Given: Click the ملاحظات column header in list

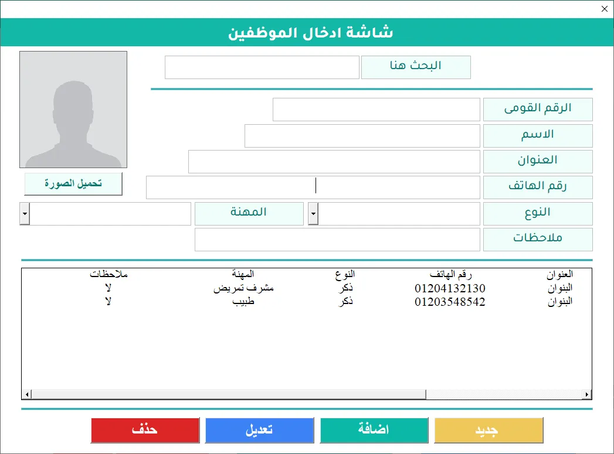Looking at the screenshot, I should click(108, 274).
